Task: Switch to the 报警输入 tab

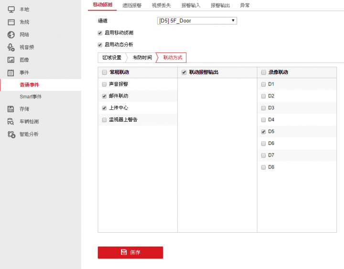Action: 191,5
